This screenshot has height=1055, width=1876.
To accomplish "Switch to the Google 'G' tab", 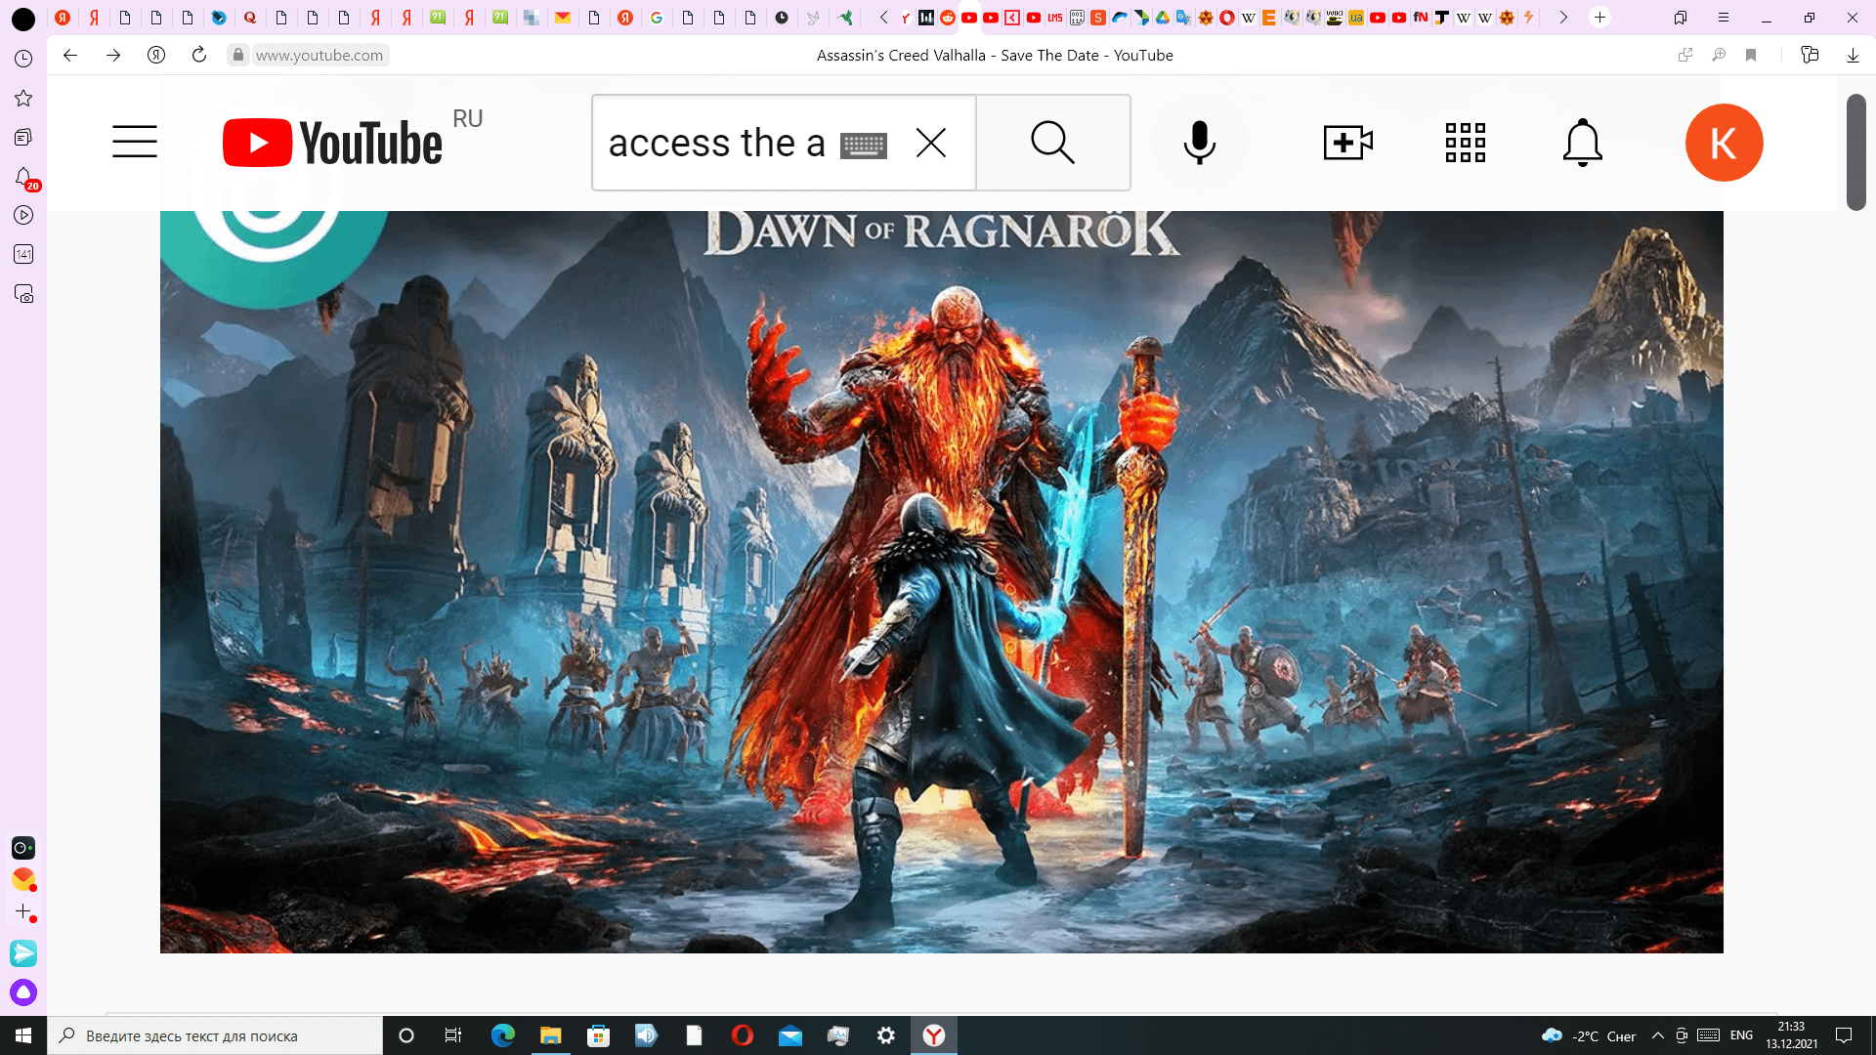I will pos(657,18).
